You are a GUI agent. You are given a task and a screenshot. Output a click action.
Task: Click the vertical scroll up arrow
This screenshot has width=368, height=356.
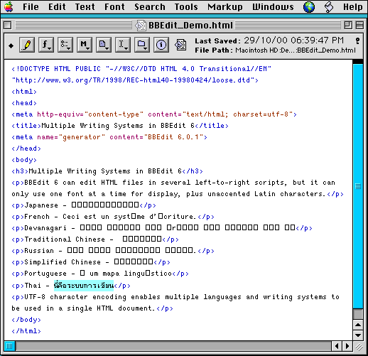click(x=358, y=325)
